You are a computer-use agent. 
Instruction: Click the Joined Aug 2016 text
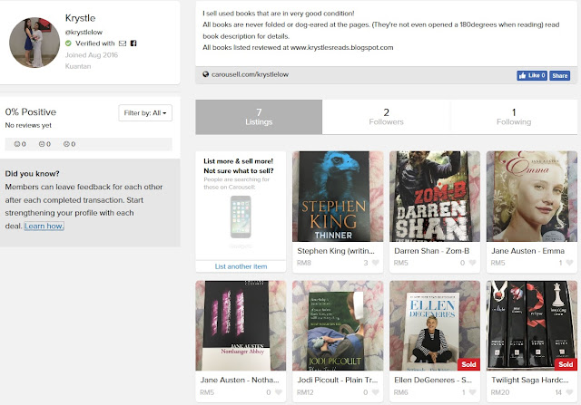(x=92, y=55)
